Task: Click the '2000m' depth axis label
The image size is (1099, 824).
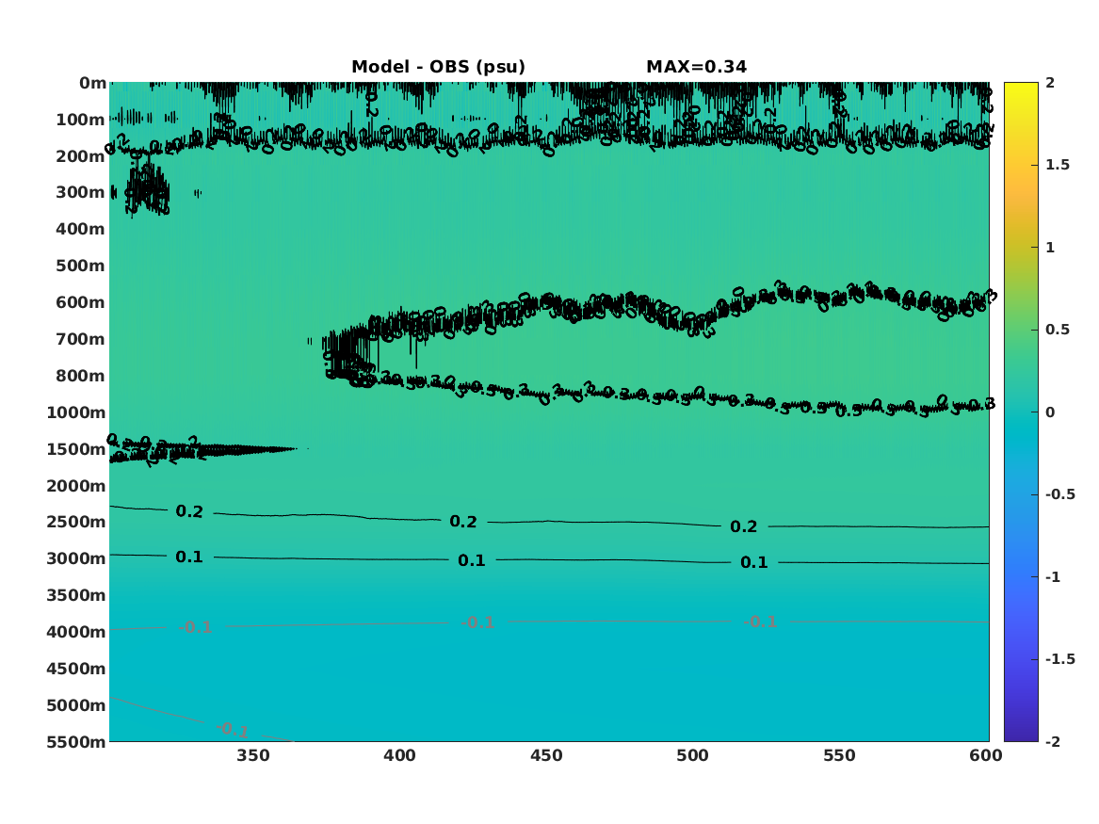Action: [x=76, y=486]
